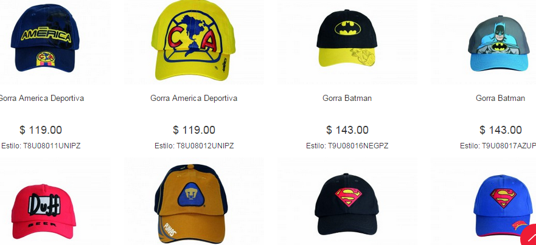The image size is (536, 245).
Task: Click $ 143.00 price under gray Batman cap
Action: point(501,130)
